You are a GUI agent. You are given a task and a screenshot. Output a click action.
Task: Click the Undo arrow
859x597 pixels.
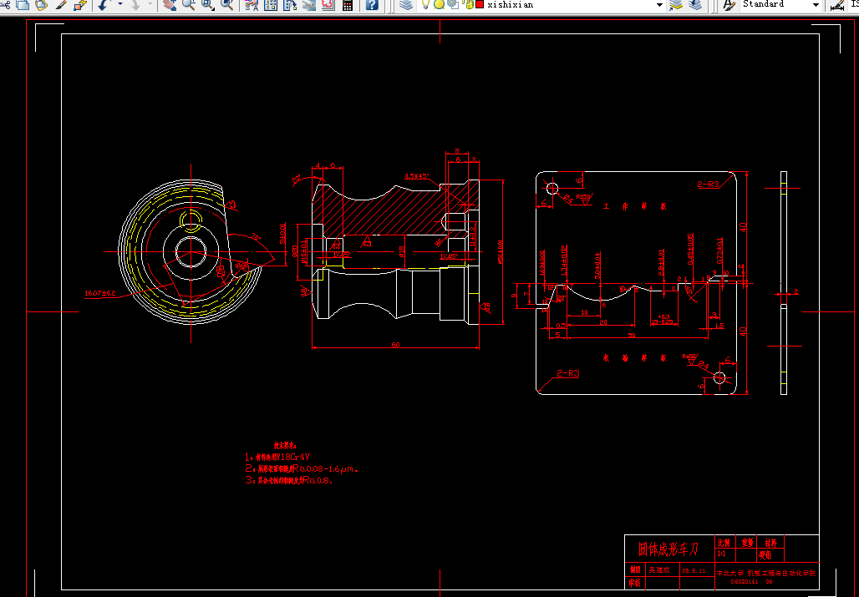point(104,4)
